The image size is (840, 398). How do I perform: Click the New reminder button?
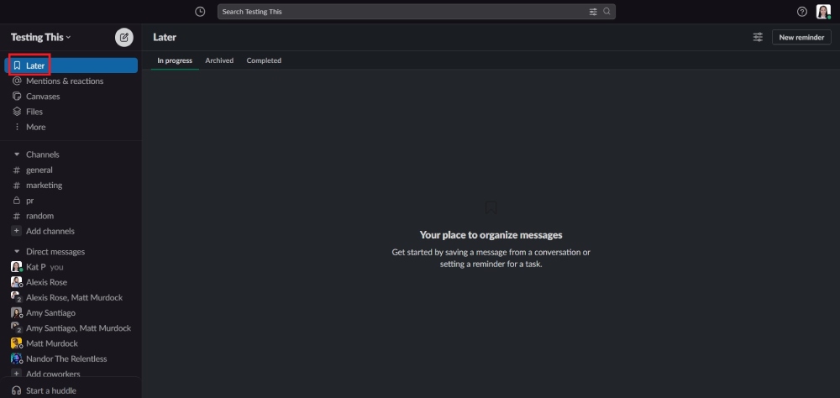[801, 37]
